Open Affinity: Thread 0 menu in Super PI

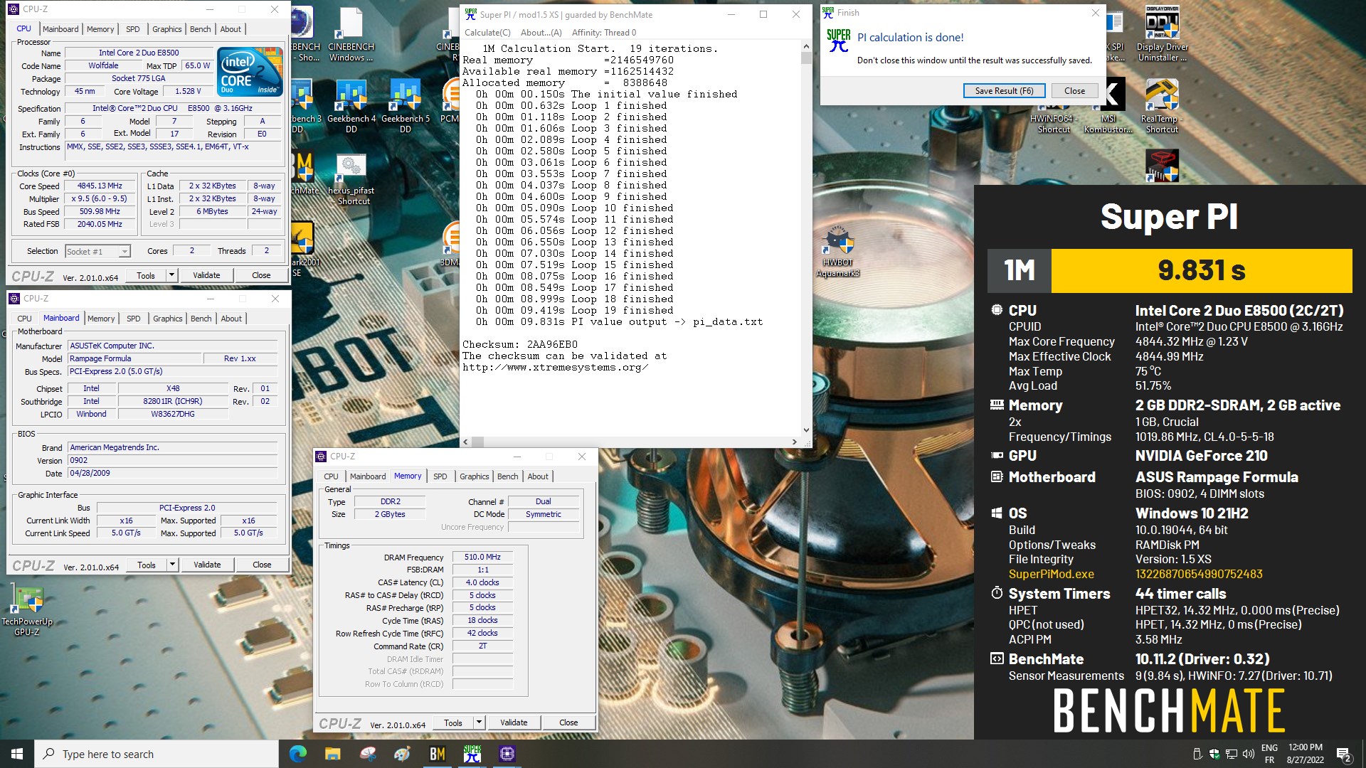pyautogui.click(x=604, y=33)
